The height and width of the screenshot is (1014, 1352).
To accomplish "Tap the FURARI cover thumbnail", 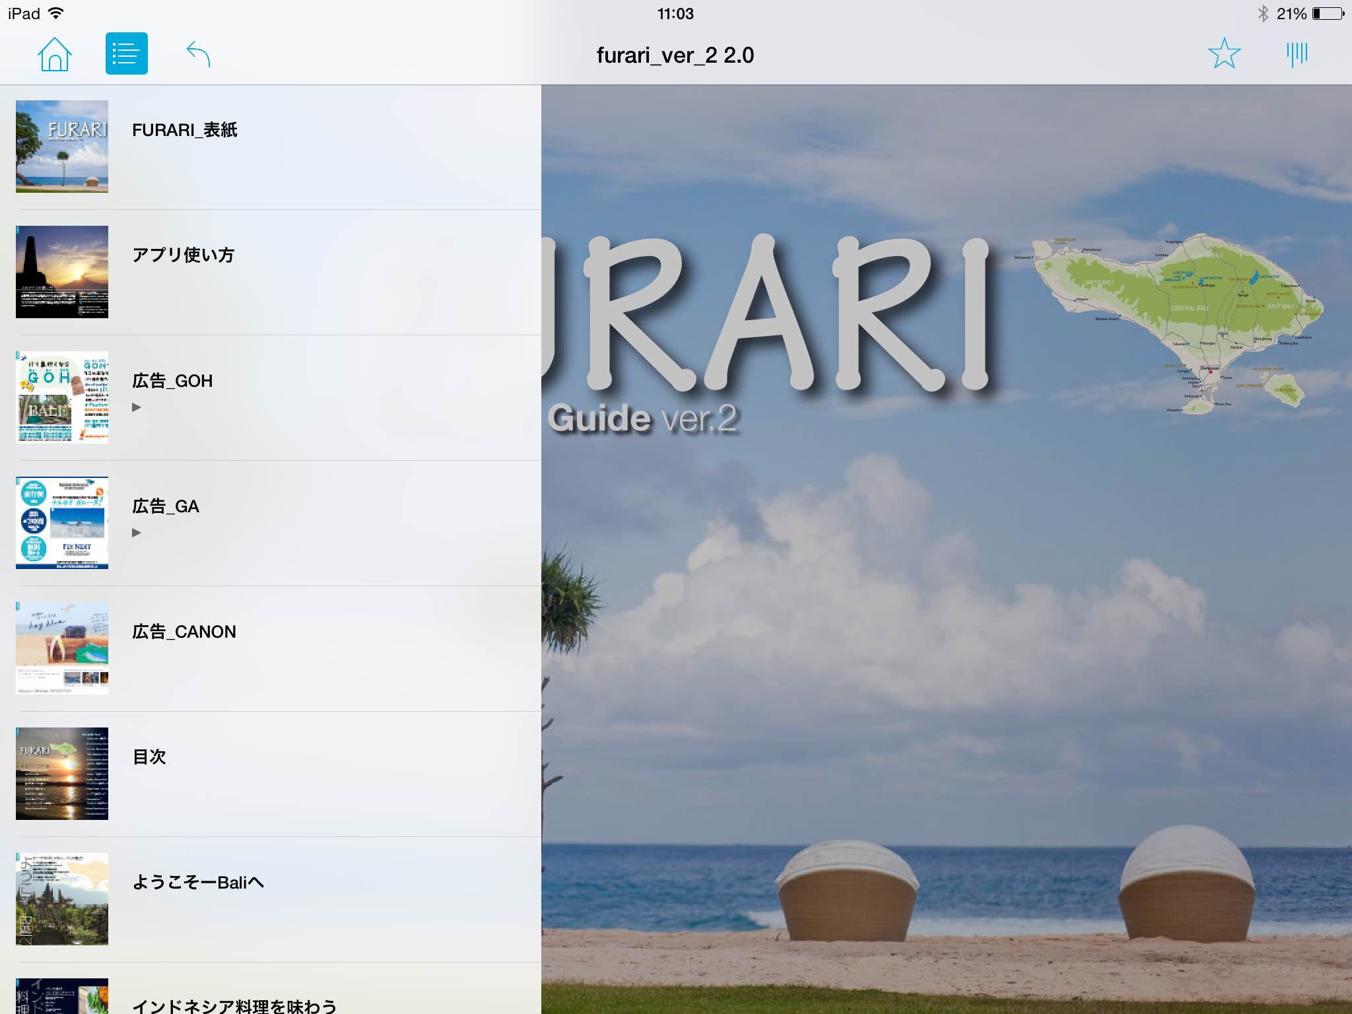I will [x=62, y=147].
